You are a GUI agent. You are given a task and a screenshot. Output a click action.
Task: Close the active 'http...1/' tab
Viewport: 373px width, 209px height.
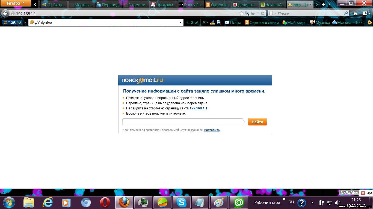tap(310, 5)
